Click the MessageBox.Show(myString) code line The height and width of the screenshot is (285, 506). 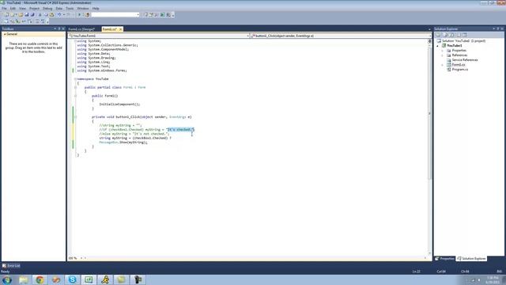pyautogui.click(x=123, y=142)
